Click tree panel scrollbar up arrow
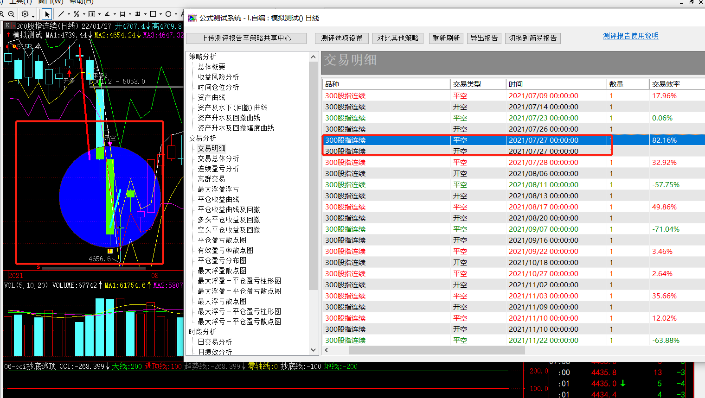Viewport: 705px width, 398px height. (x=314, y=57)
